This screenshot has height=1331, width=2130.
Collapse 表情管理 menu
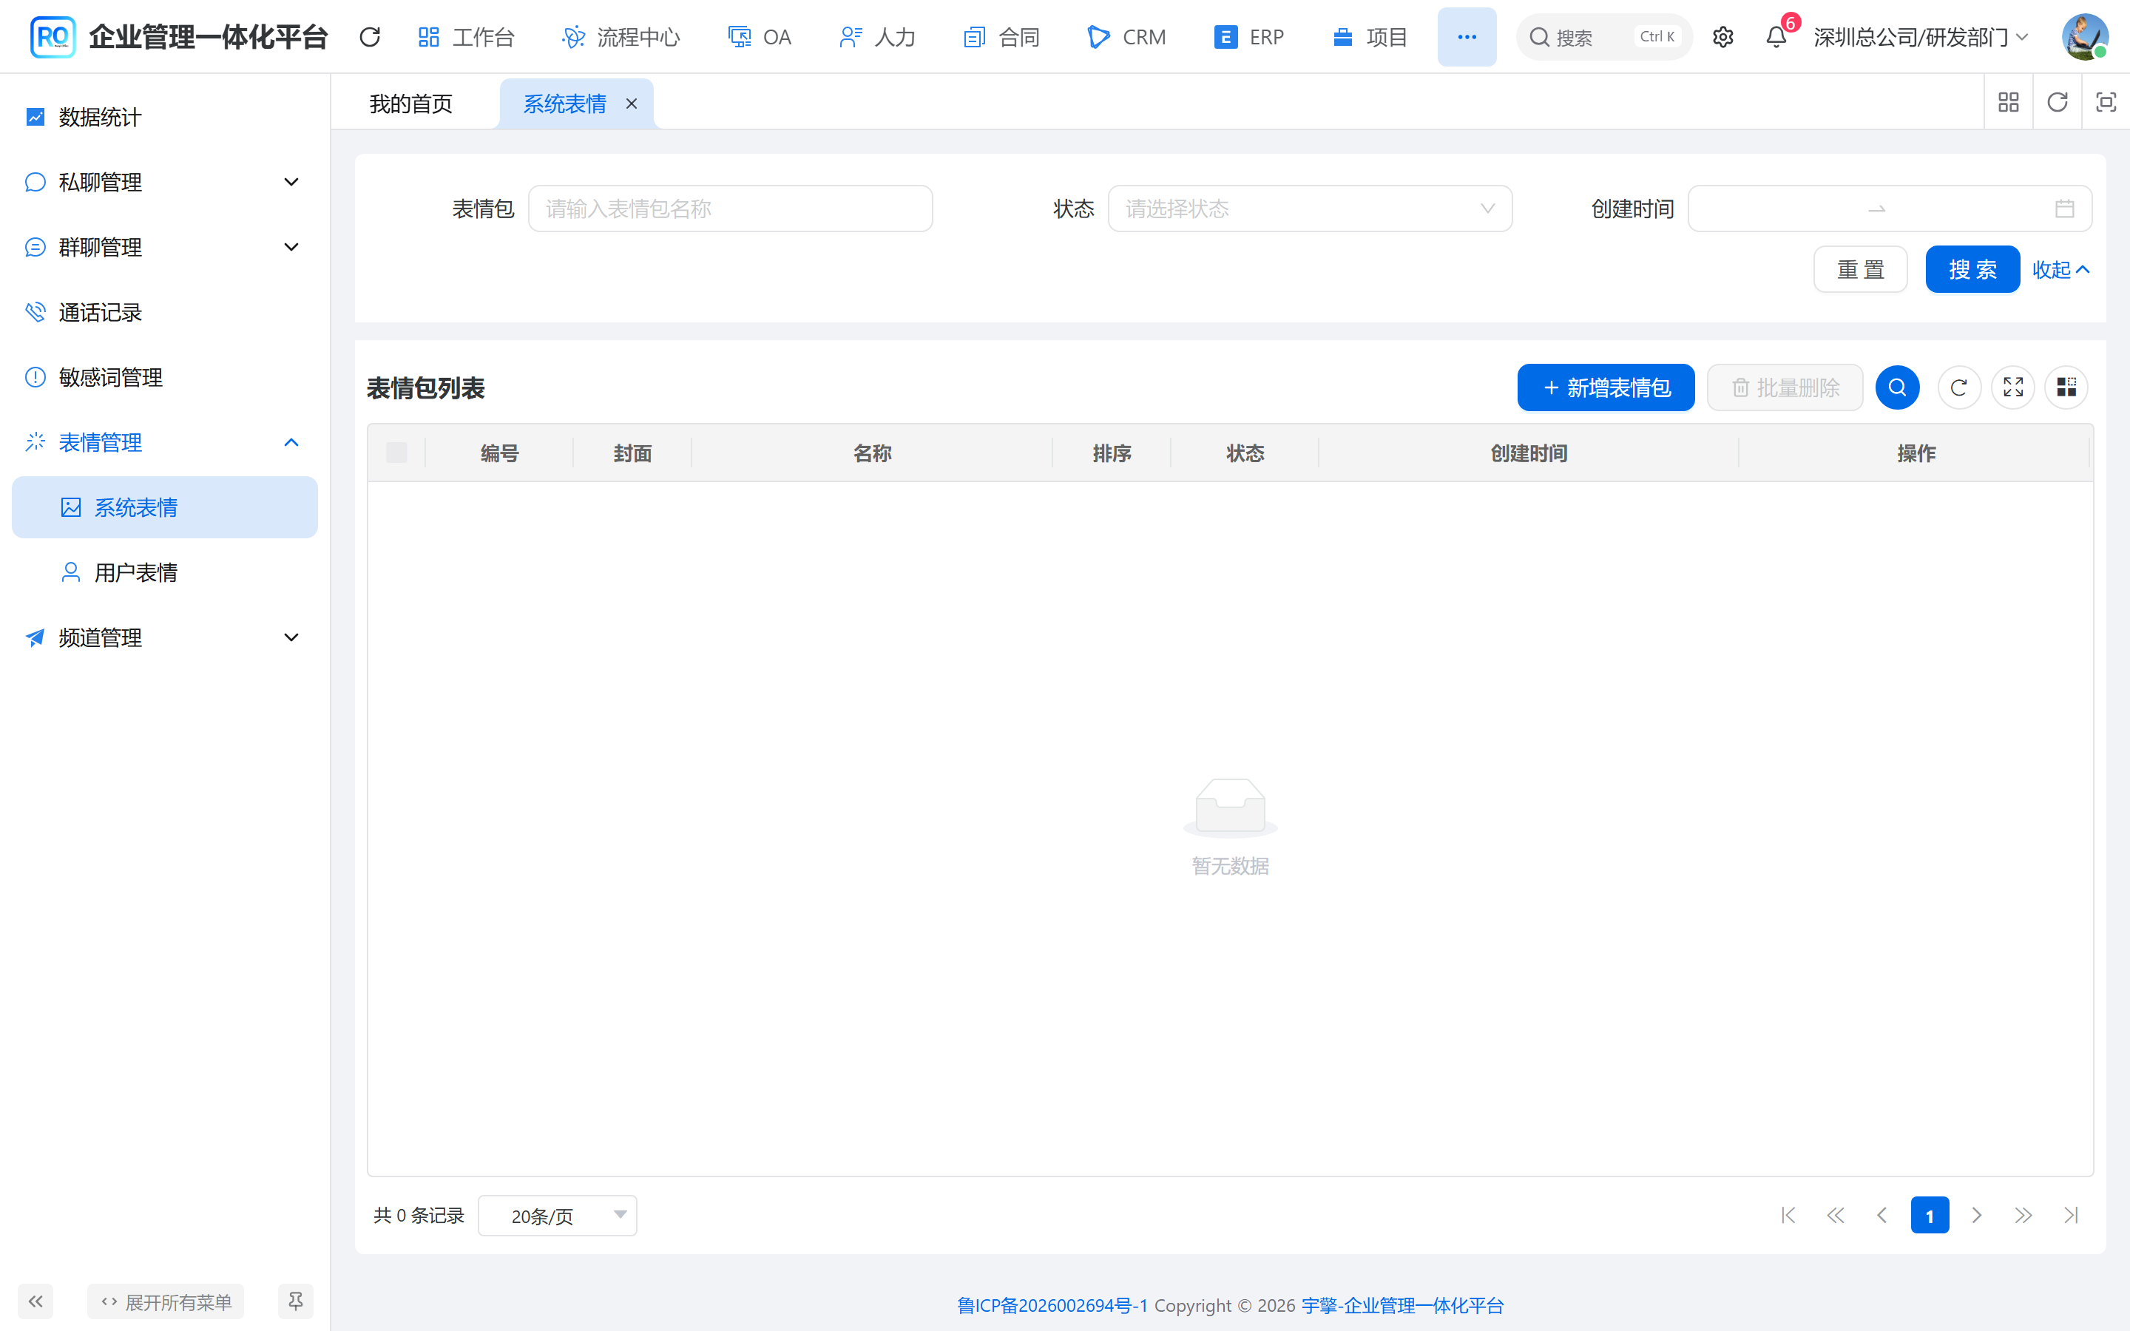tap(165, 443)
